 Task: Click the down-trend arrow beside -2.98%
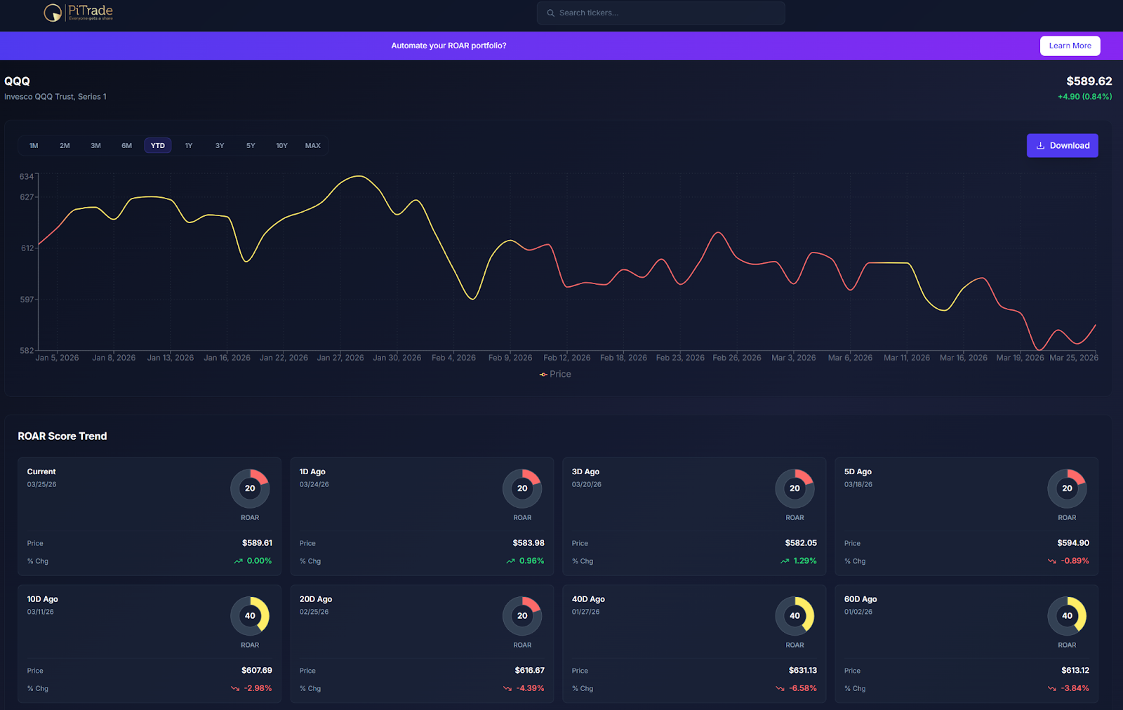[235, 689]
